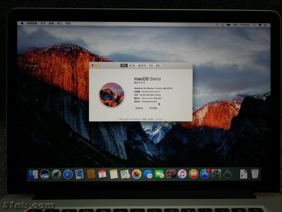Click the MacBook Pro model line
282x212 pixels.
[x=153, y=88]
